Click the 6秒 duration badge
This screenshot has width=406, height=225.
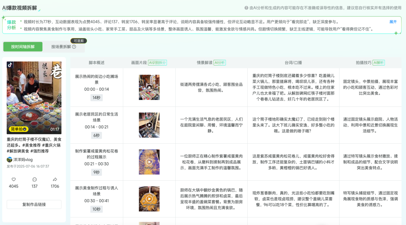97,135
